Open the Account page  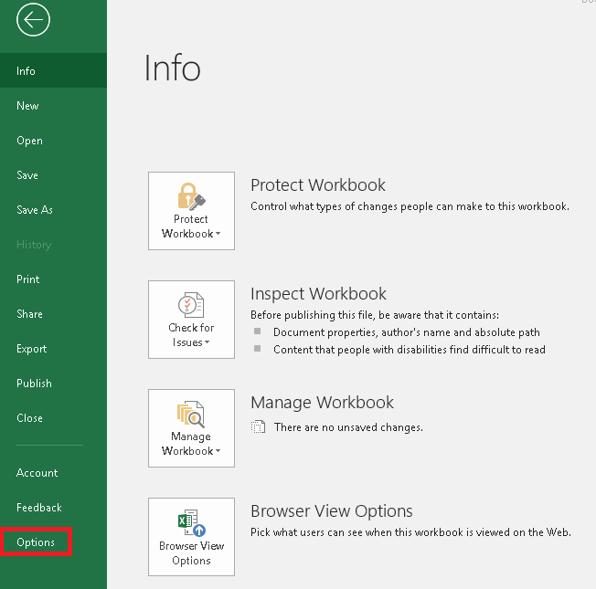(37, 473)
